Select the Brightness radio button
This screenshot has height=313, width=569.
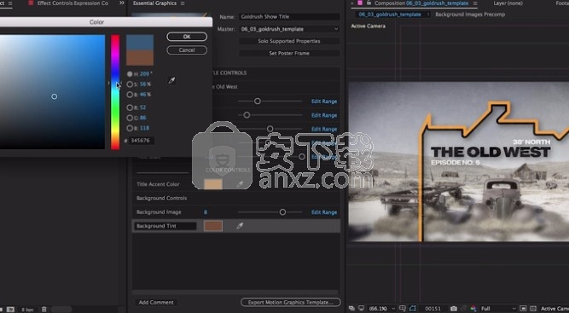[x=130, y=95]
